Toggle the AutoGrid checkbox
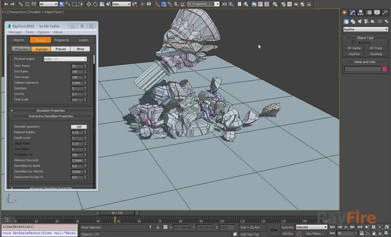The height and width of the screenshot is (237, 391). click(x=354, y=43)
